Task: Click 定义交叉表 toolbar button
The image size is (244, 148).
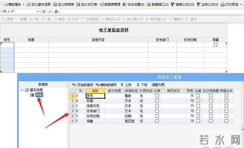Action: [87, 4]
